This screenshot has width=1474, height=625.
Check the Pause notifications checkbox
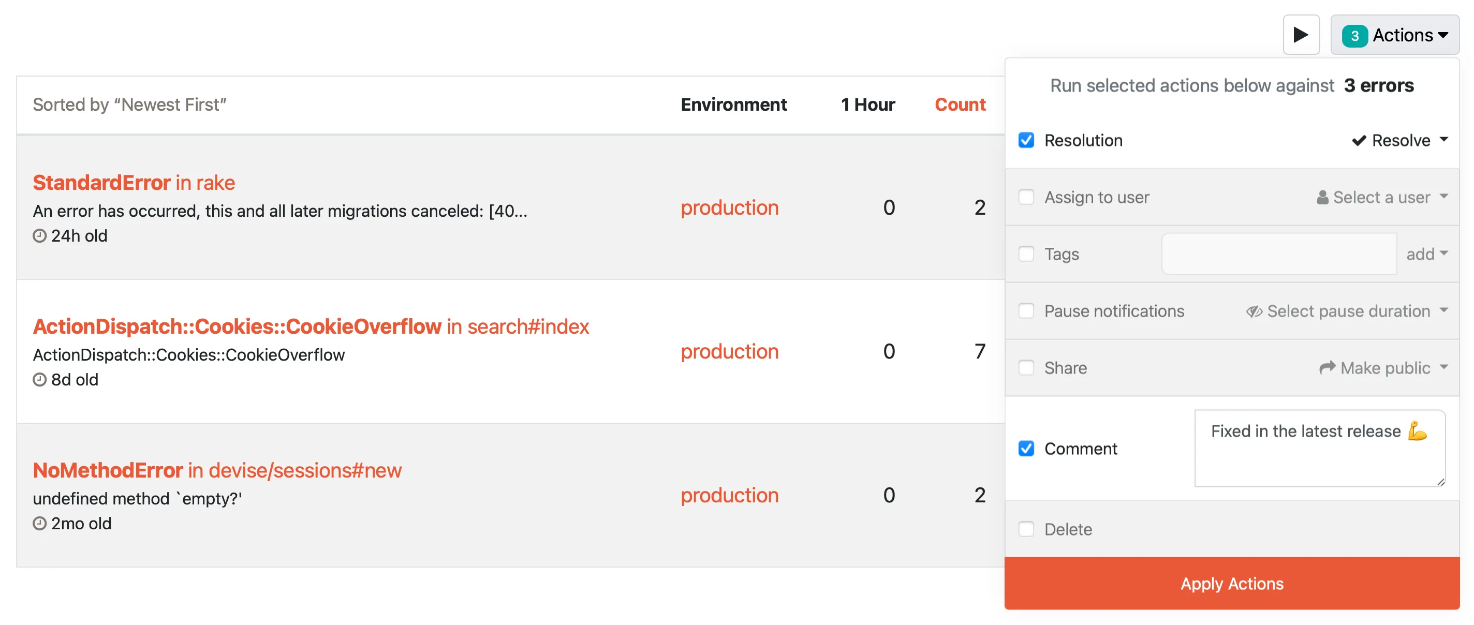pos(1026,310)
